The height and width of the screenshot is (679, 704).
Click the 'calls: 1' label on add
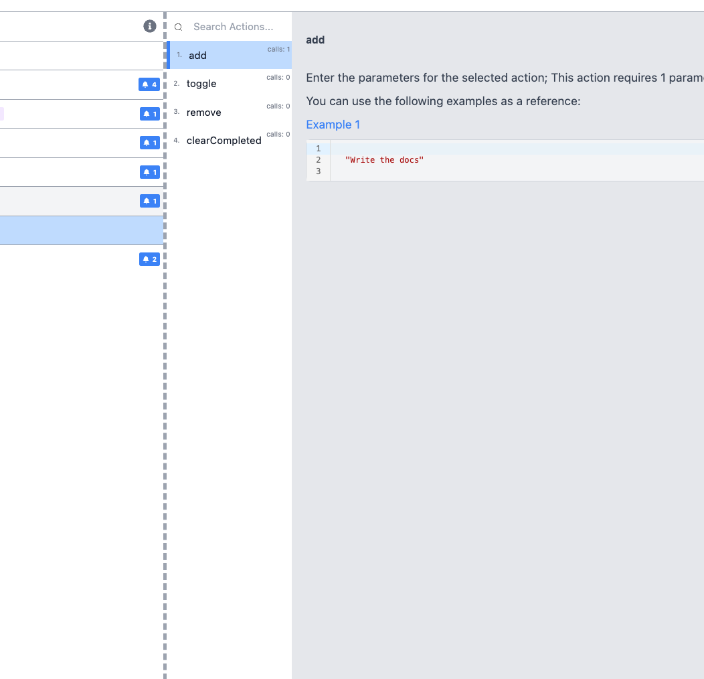click(x=278, y=50)
